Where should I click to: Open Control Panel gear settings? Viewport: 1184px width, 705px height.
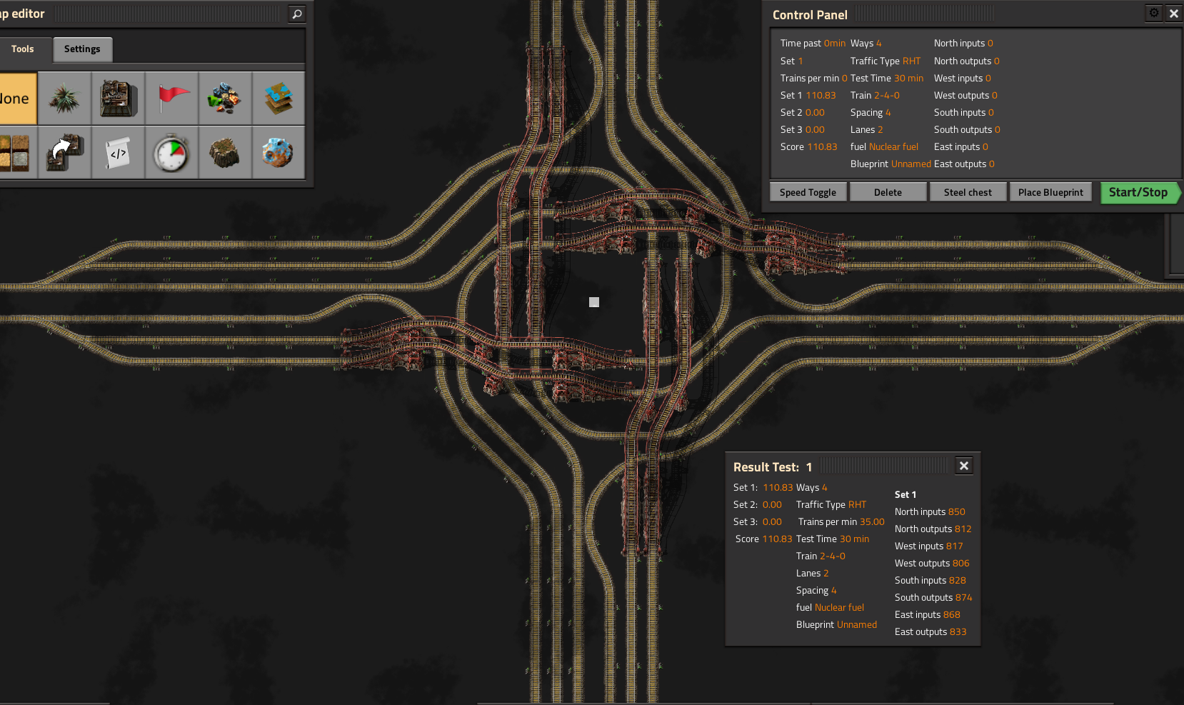click(1154, 14)
